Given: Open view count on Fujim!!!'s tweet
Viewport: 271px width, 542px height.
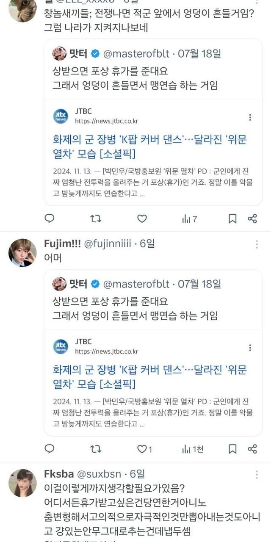Looking at the screenshot, I should tap(192, 449).
